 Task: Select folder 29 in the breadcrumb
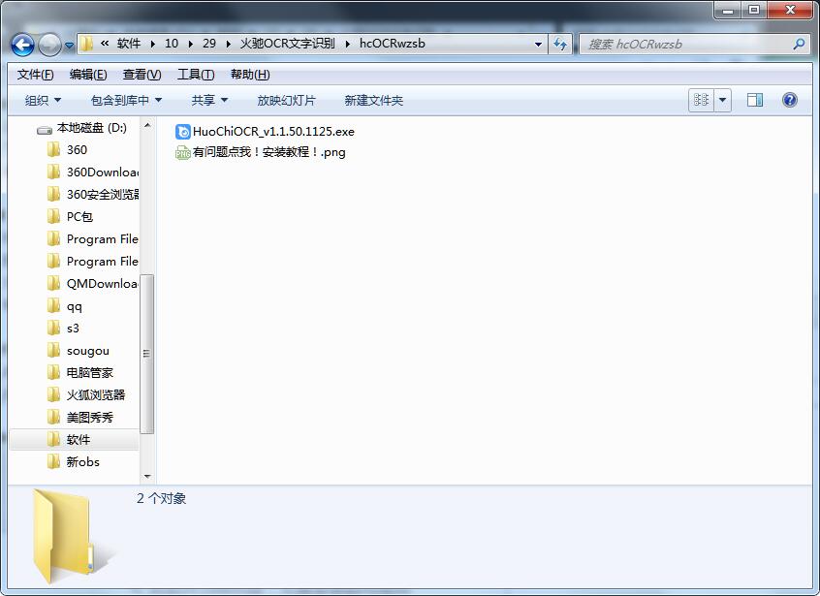point(209,44)
